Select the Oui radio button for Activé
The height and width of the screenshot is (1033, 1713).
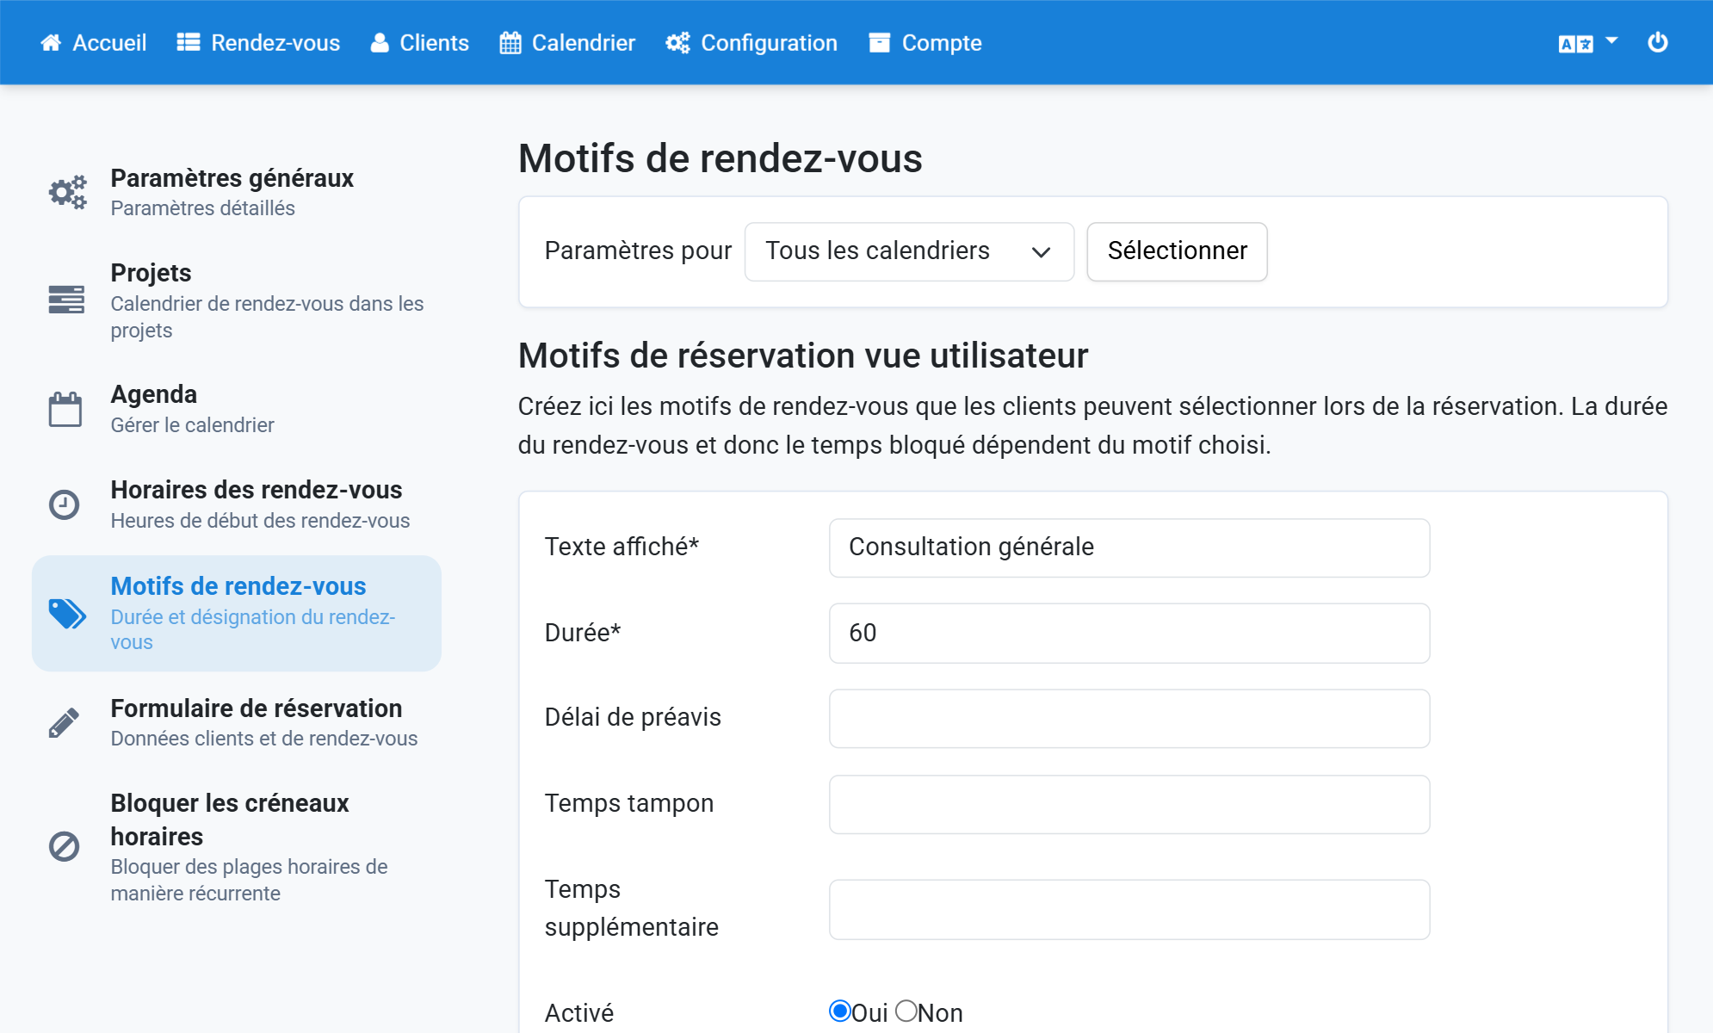(x=839, y=1011)
